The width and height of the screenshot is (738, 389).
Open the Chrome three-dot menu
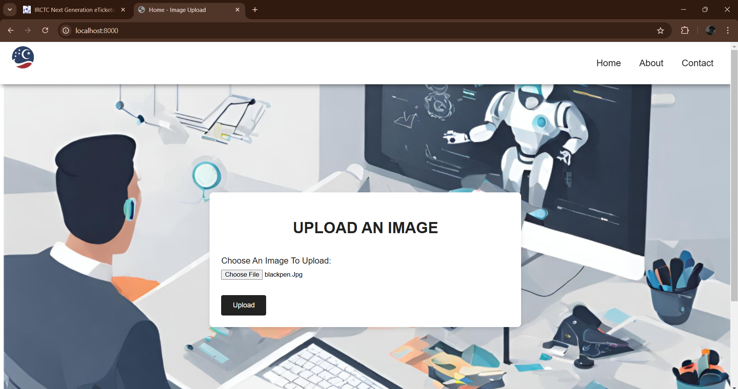[728, 30]
